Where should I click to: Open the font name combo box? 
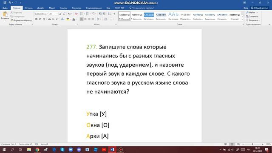point(42,14)
